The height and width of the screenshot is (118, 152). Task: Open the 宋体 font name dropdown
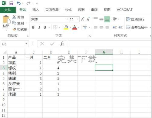(x=67, y=19)
